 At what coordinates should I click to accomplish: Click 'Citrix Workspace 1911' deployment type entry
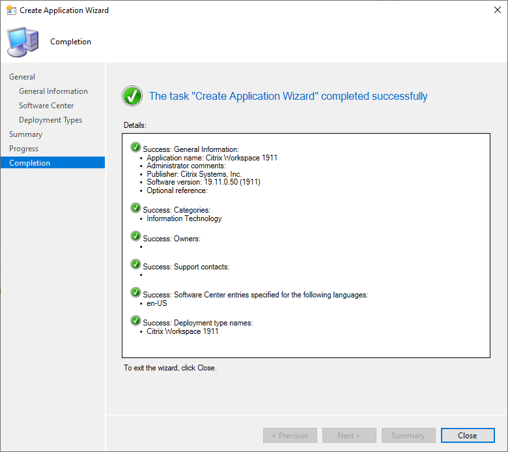pos(182,331)
